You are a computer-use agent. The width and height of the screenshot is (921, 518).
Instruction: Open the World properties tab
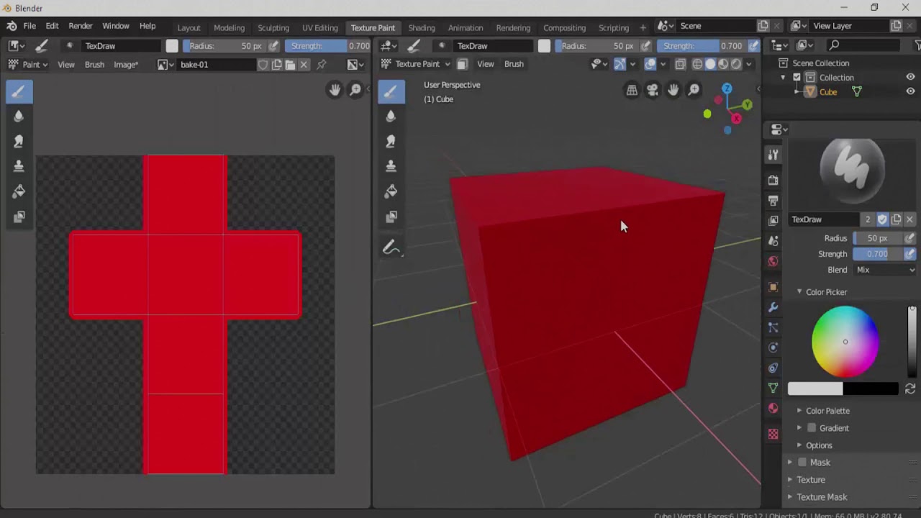773,261
